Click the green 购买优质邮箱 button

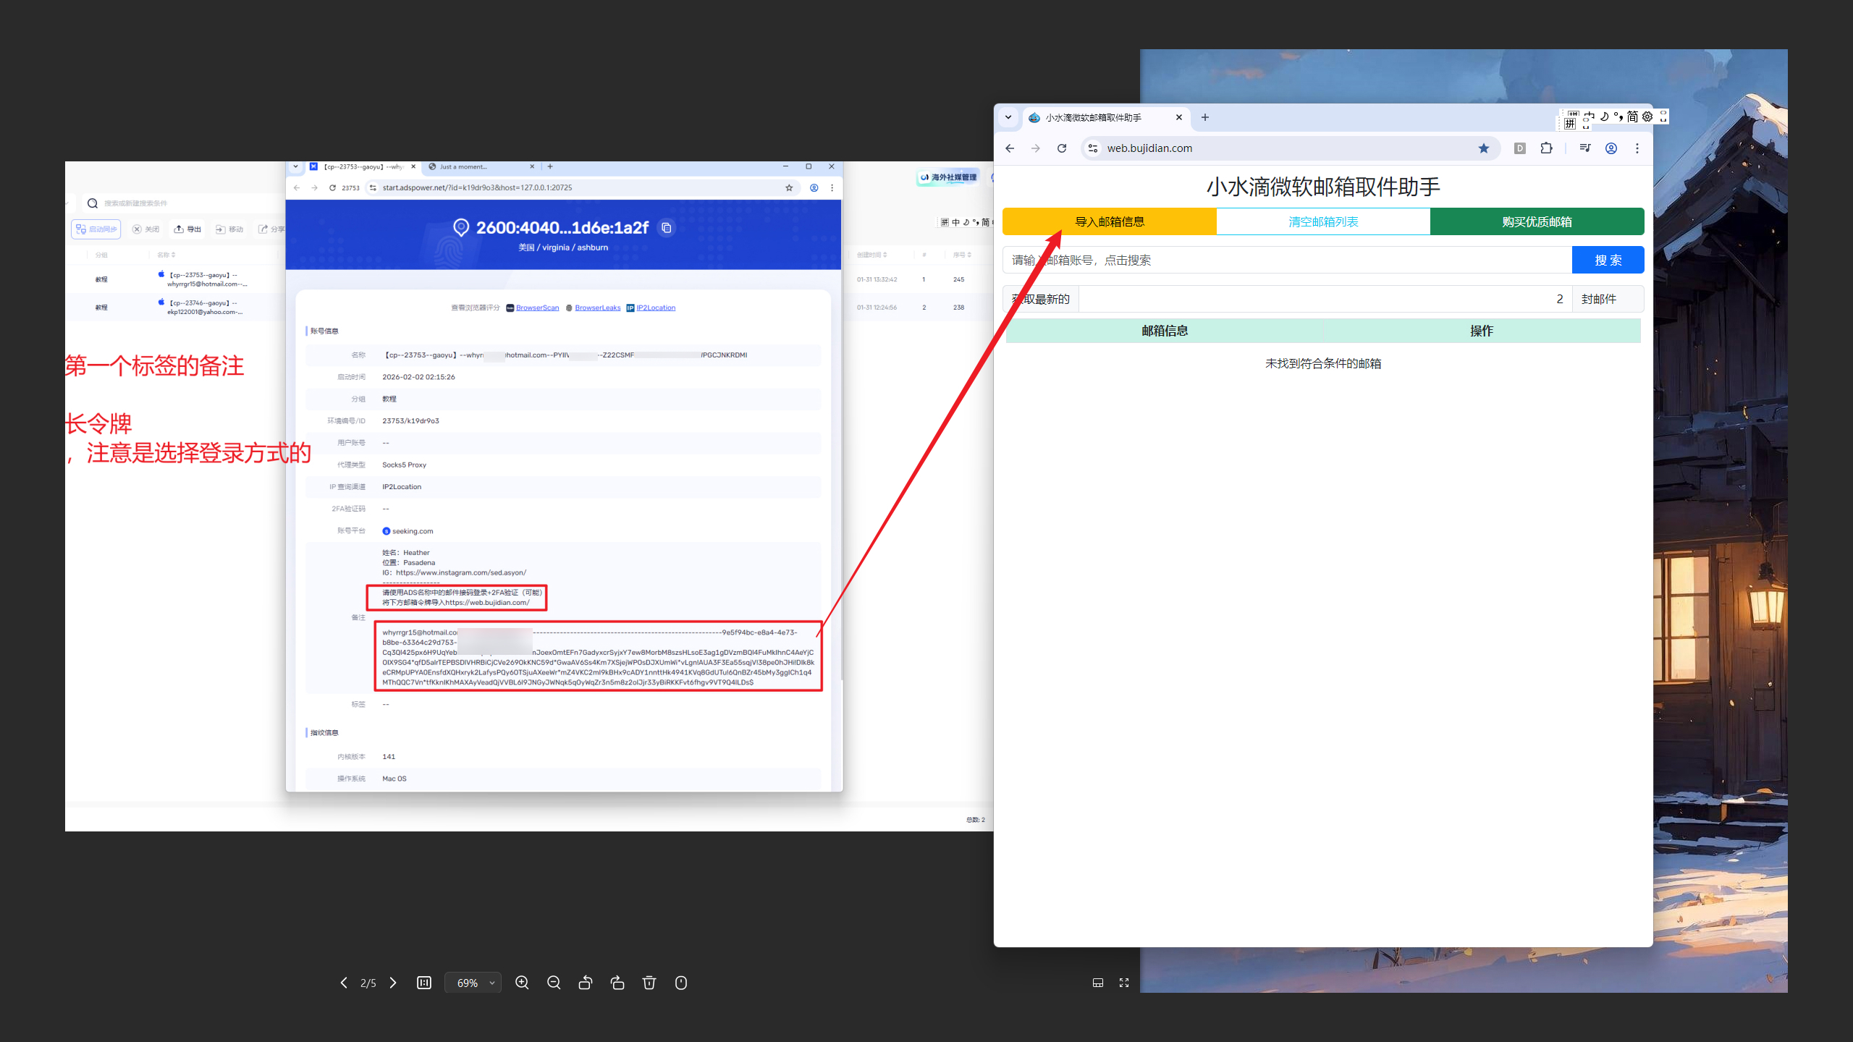(x=1537, y=221)
